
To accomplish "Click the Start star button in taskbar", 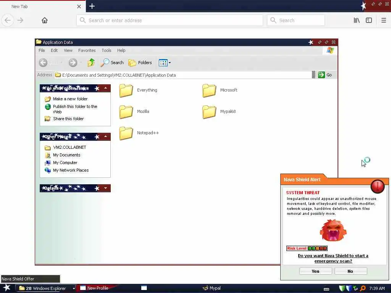I will pyautogui.click(x=7, y=288).
